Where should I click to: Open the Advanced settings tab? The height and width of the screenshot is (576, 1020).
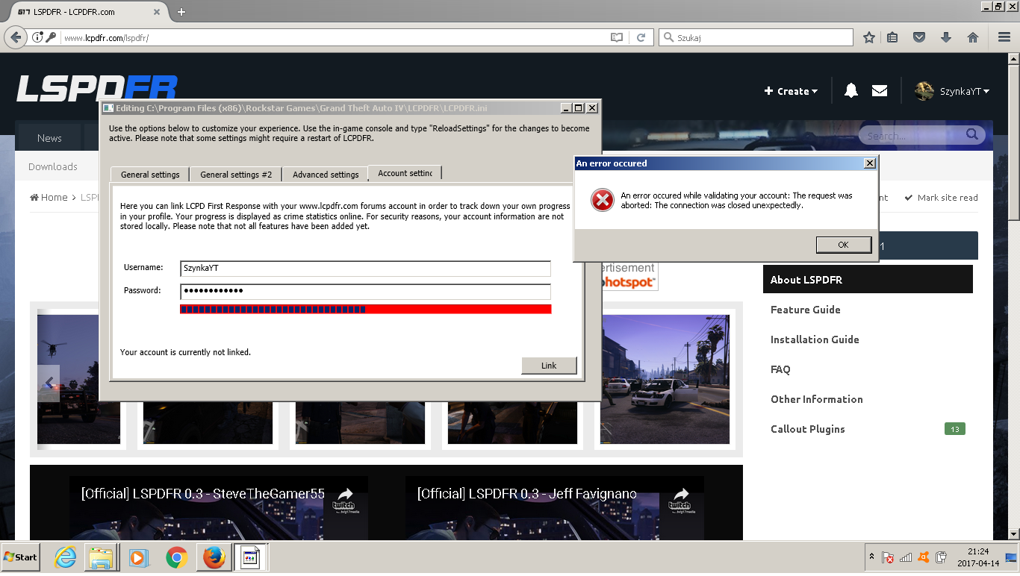coord(326,175)
